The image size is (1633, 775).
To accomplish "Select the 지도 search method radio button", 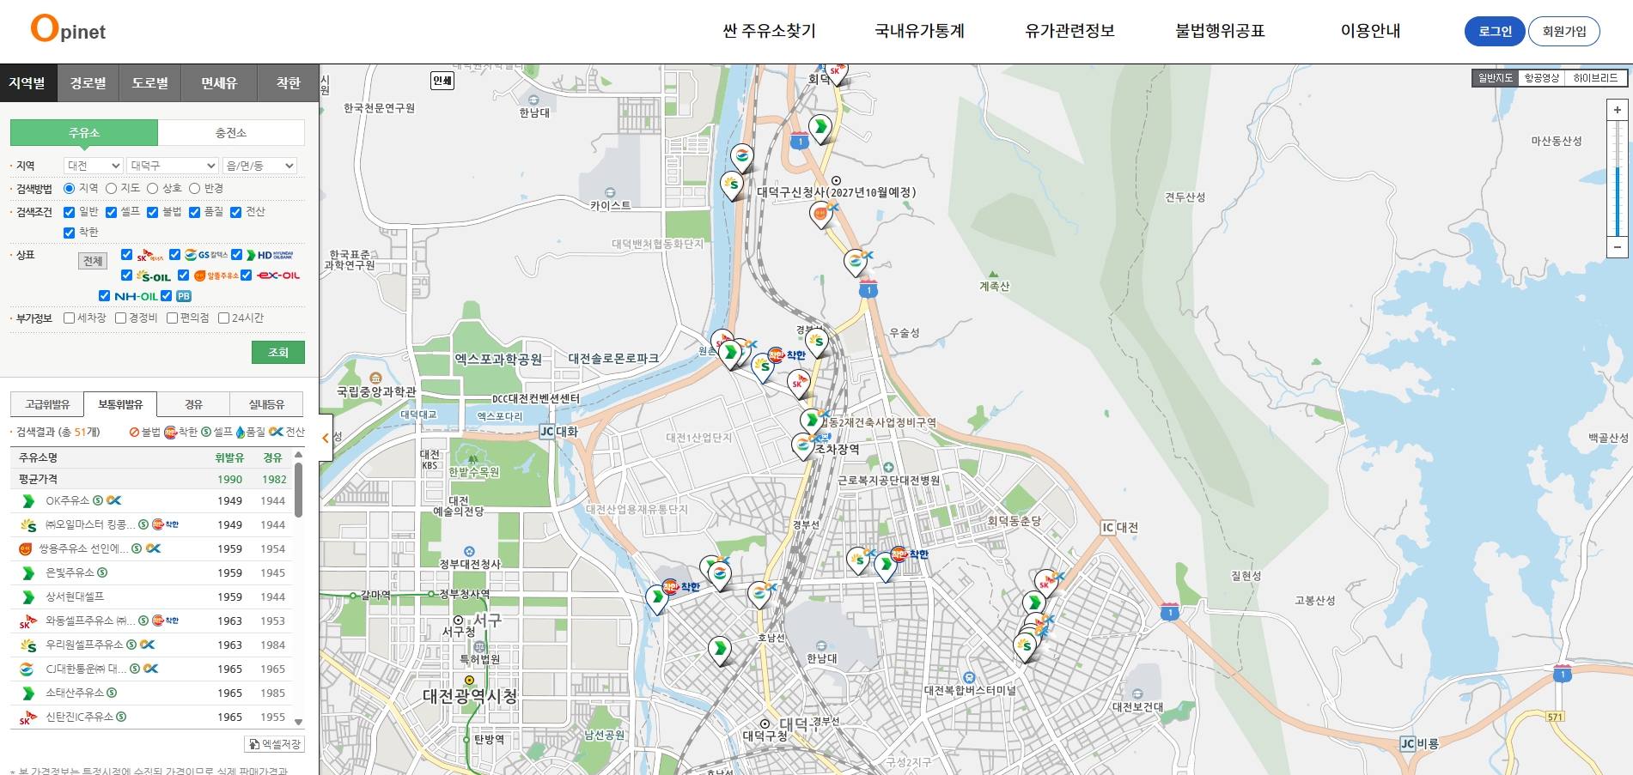I will tap(112, 189).
